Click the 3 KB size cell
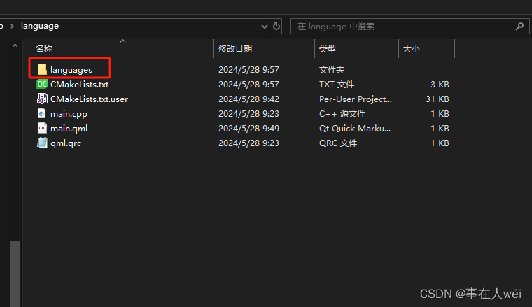 coord(440,85)
